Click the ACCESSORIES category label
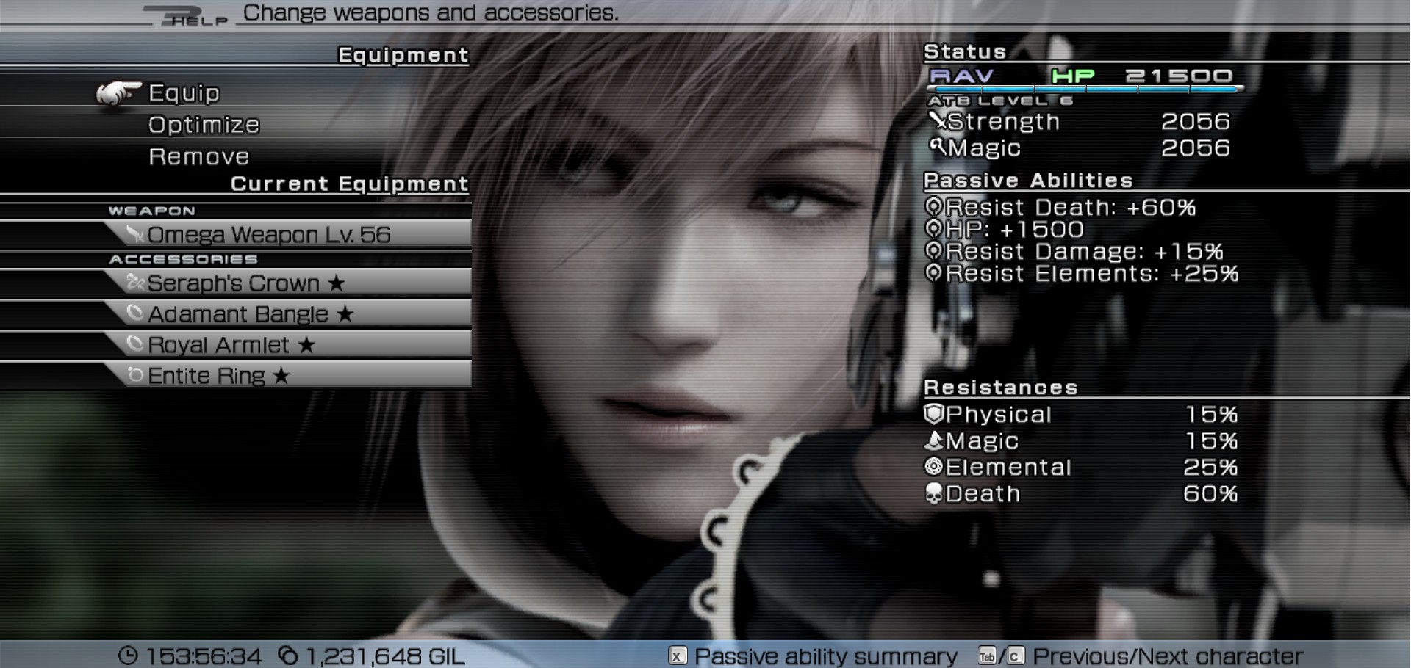The image size is (1411, 668). pos(184,259)
